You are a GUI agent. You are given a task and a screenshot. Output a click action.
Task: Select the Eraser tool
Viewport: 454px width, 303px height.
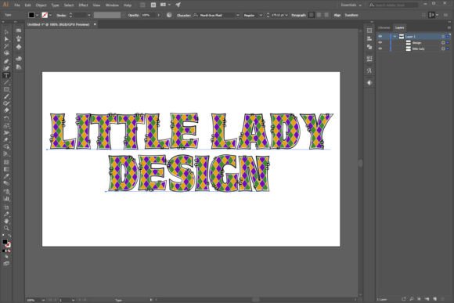6,110
